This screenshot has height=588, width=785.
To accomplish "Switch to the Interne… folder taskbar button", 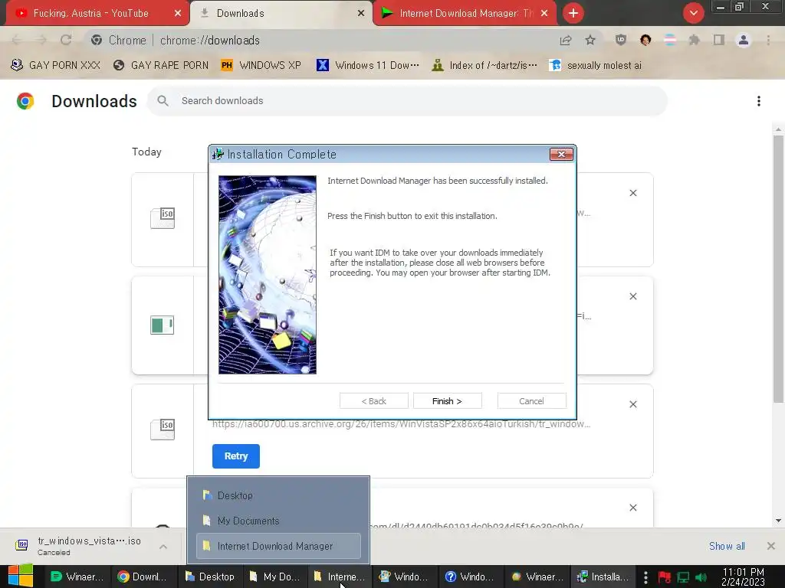I will [340, 577].
